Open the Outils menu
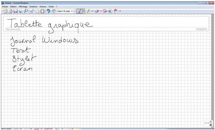The image size is (215, 130). coord(51,7)
